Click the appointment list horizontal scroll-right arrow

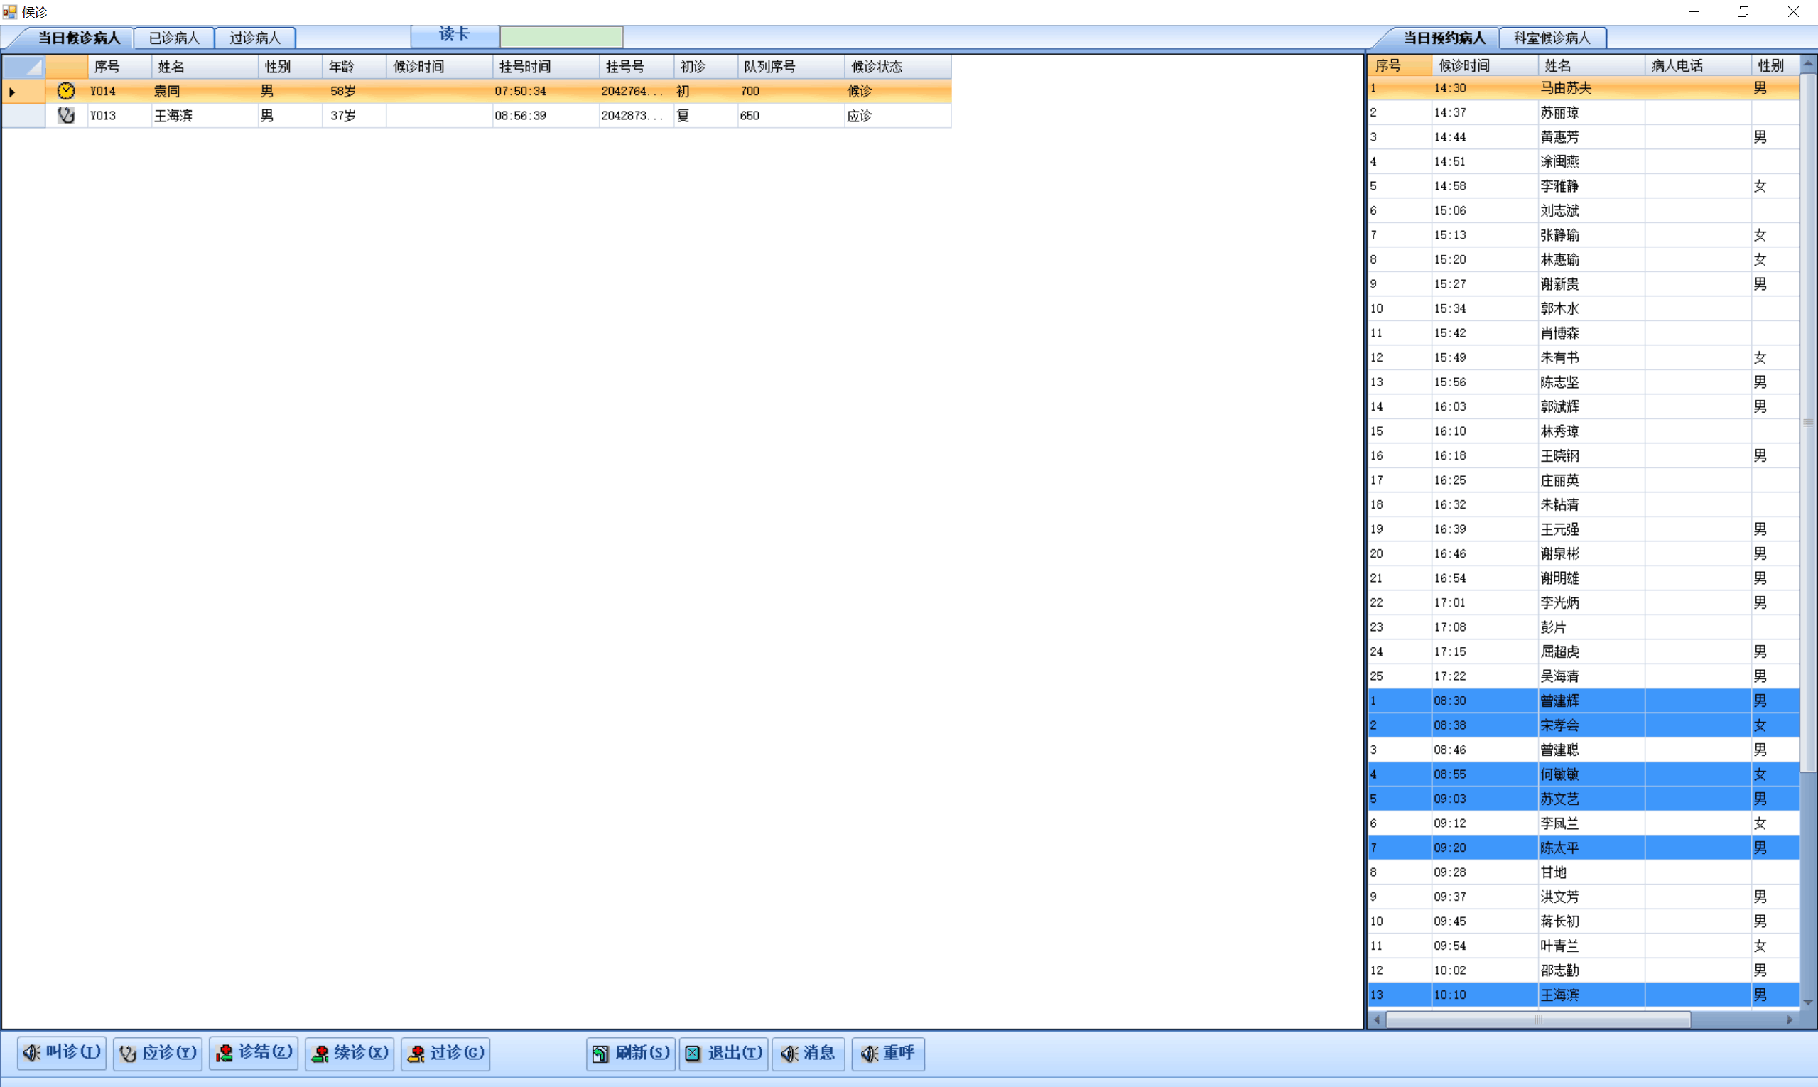coord(1790,1019)
